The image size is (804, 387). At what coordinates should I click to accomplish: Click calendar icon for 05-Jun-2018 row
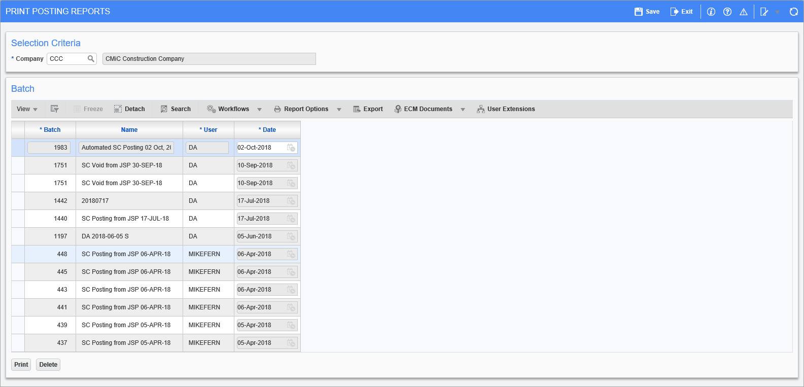[x=291, y=236]
